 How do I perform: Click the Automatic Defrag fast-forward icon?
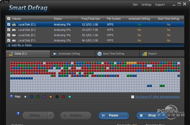pyautogui.click(x=55, y=54)
